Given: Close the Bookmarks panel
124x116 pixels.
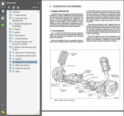Looking at the screenshot, I should tap(38, 3).
